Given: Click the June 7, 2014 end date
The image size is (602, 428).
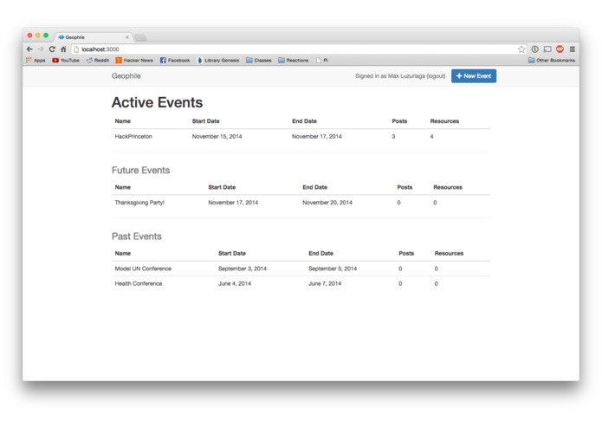Looking at the screenshot, I should point(325,283).
